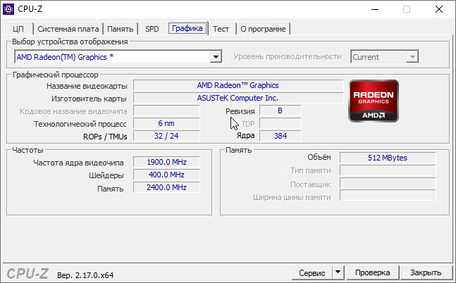Click the CPU-Z app icon in title bar
This screenshot has height=283, width=456.
click(x=8, y=8)
